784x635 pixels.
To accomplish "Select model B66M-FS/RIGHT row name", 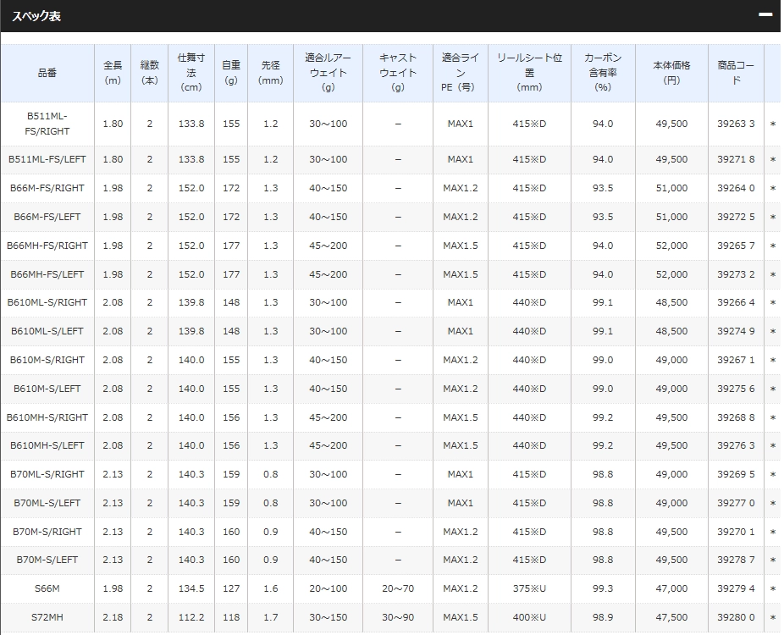I will tap(47, 188).
